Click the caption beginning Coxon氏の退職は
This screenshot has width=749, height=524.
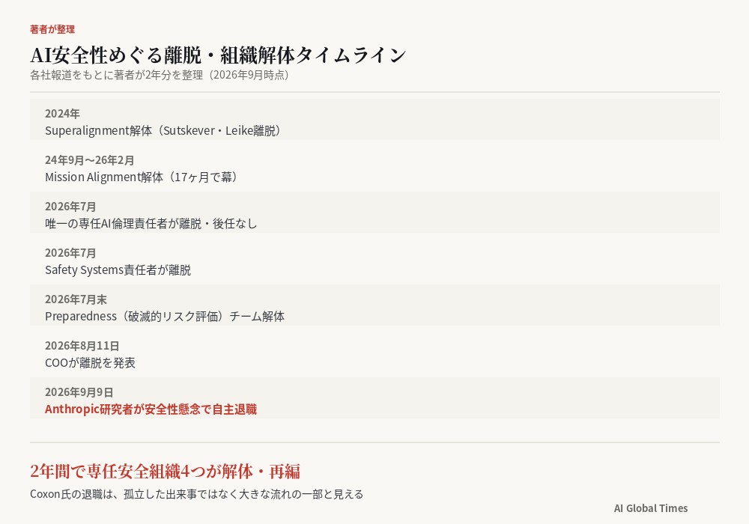coord(196,494)
